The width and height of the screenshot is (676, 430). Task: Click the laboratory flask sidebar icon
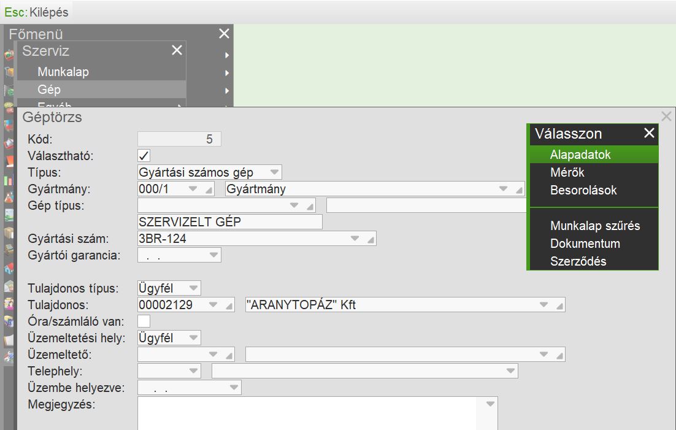point(9,198)
